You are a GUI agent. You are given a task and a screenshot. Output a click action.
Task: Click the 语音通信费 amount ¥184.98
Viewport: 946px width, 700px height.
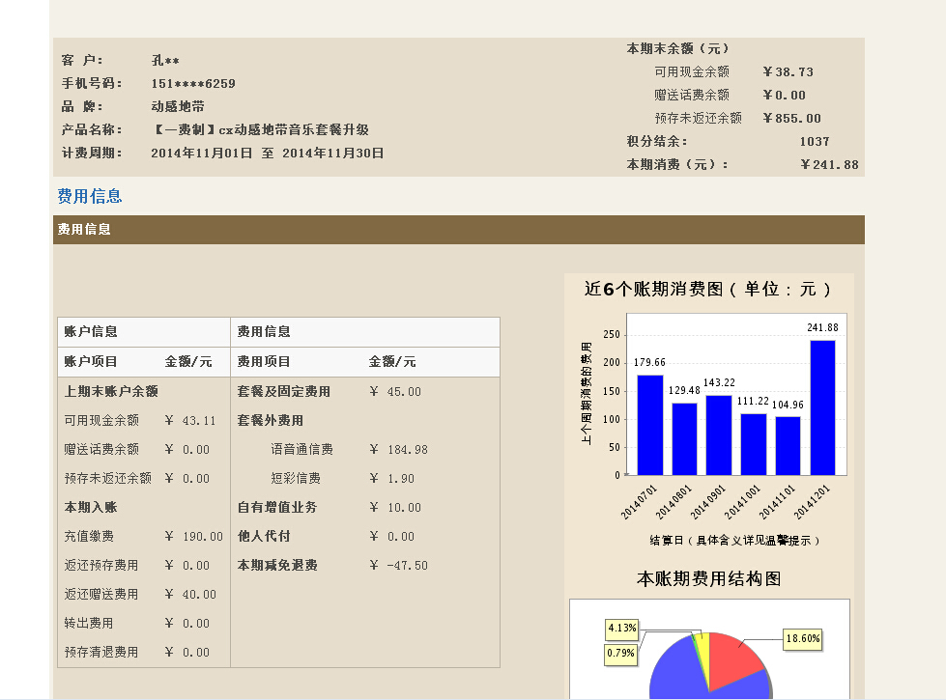pyautogui.click(x=398, y=450)
